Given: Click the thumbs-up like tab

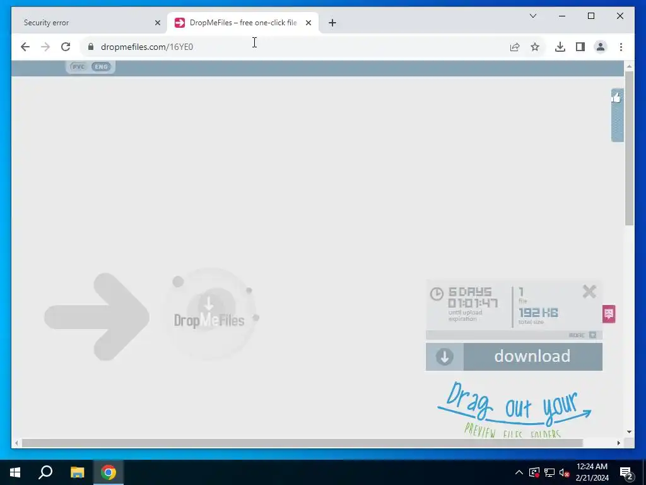Looking at the screenshot, I should click(x=617, y=115).
